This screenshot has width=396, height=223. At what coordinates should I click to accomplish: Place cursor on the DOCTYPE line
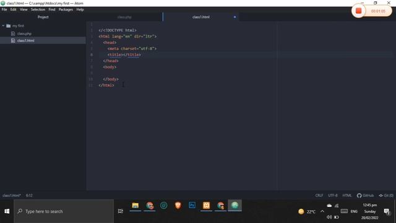click(118, 30)
